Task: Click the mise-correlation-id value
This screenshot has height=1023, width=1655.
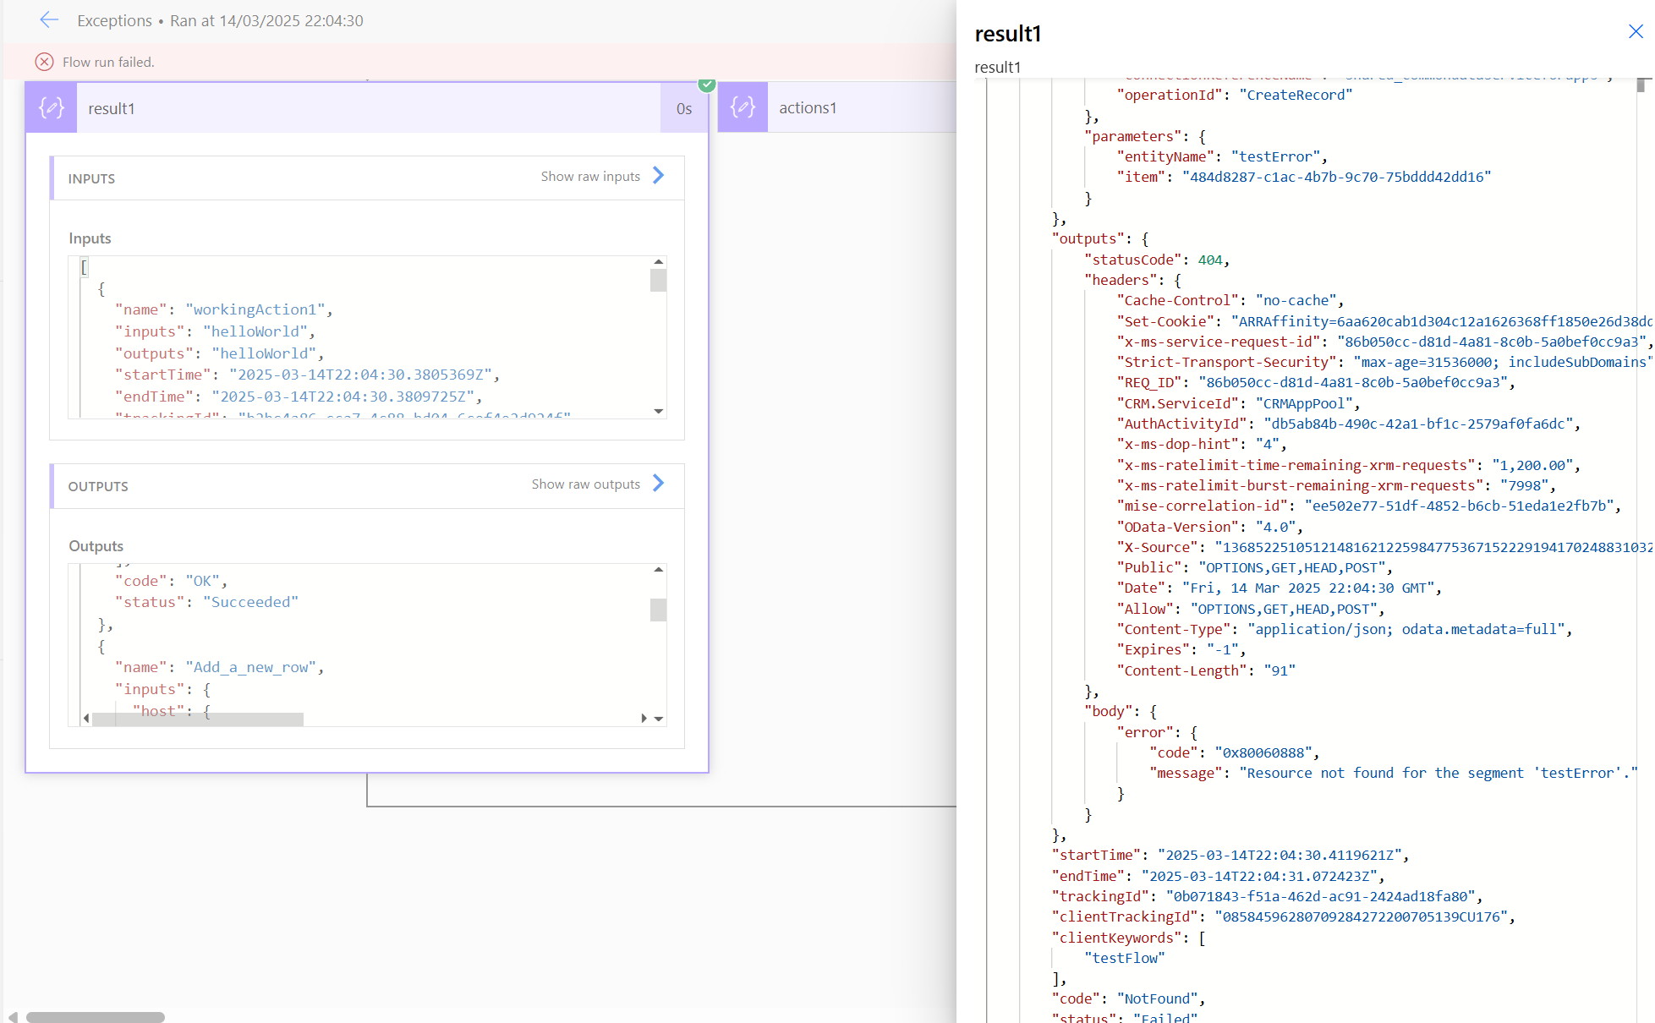Action: (1459, 506)
